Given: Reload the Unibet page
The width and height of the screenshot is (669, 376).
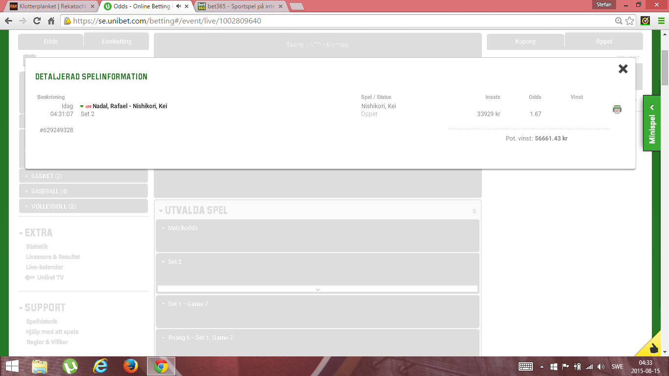Looking at the screenshot, I should (37, 21).
